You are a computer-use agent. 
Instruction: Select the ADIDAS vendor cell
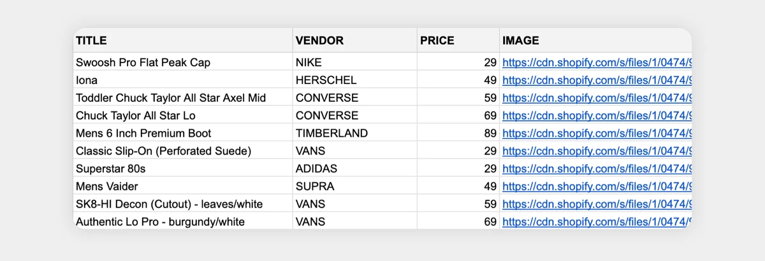355,169
